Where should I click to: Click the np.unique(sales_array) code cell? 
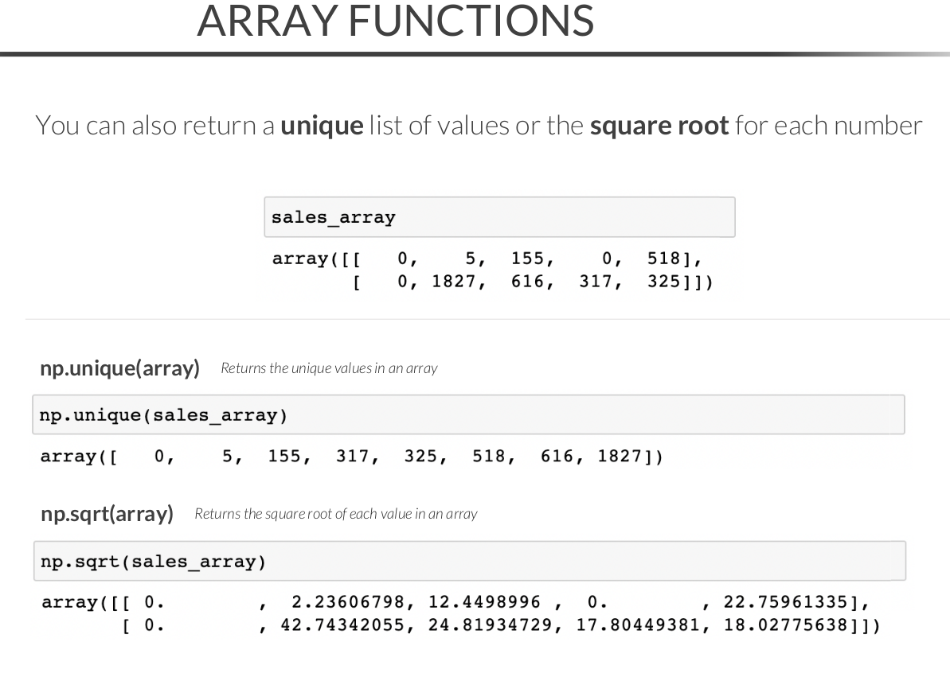pyautogui.click(x=468, y=415)
